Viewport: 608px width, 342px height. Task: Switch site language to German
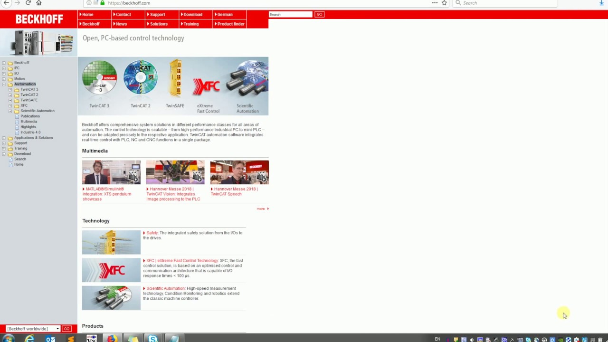pos(224,14)
